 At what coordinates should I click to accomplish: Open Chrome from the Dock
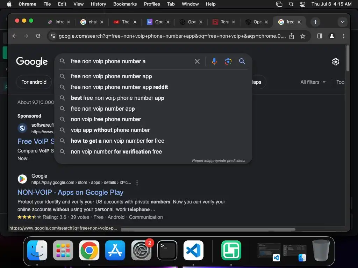[x=89, y=250]
